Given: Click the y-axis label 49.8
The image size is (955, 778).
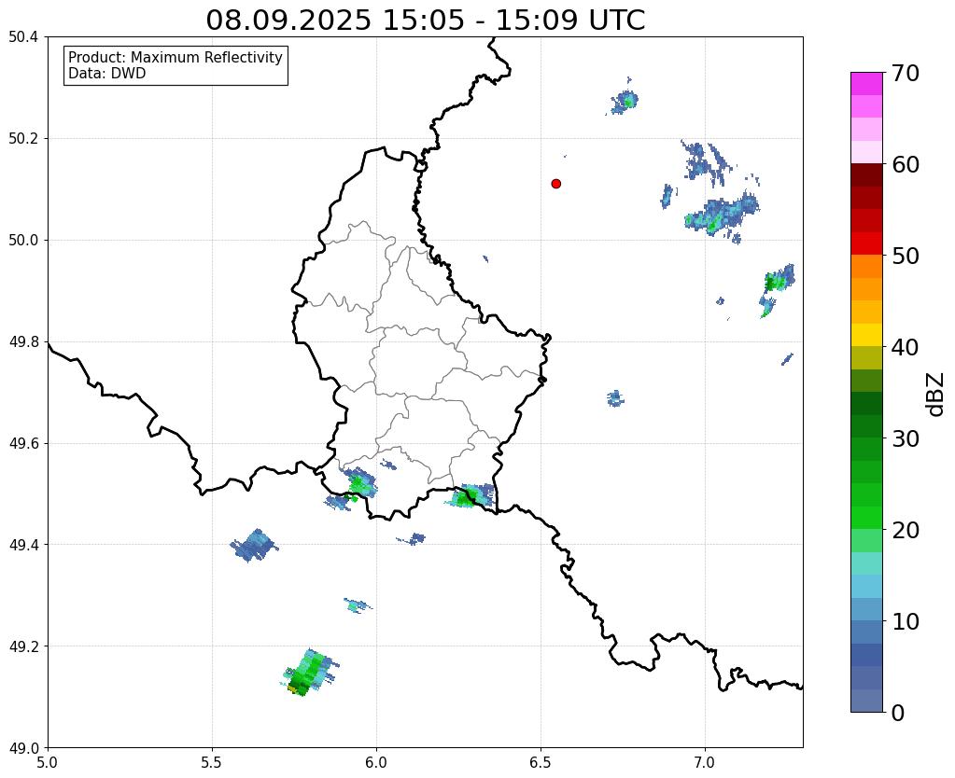Looking at the screenshot, I should tap(23, 342).
